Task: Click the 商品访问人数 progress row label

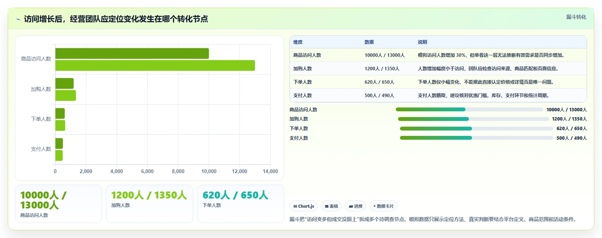Action: 303,110
